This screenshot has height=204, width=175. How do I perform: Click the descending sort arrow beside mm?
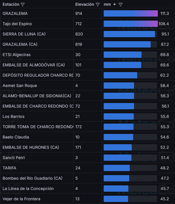pos(115,4)
